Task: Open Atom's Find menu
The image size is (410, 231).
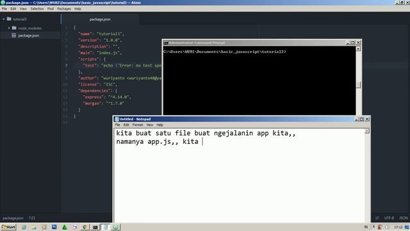Action: coord(51,8)
